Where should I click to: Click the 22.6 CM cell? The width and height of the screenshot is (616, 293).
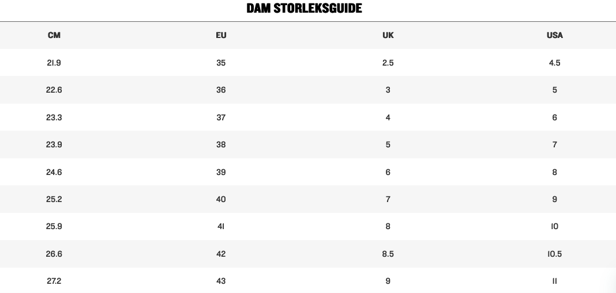pos(54,90)
